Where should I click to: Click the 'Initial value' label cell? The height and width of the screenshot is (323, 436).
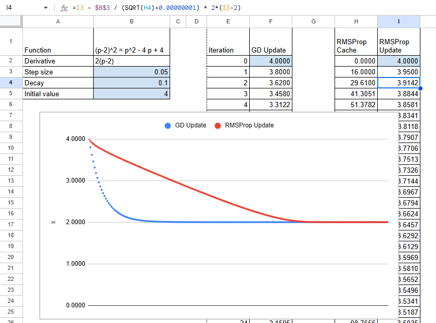click(x=58, y=94)
